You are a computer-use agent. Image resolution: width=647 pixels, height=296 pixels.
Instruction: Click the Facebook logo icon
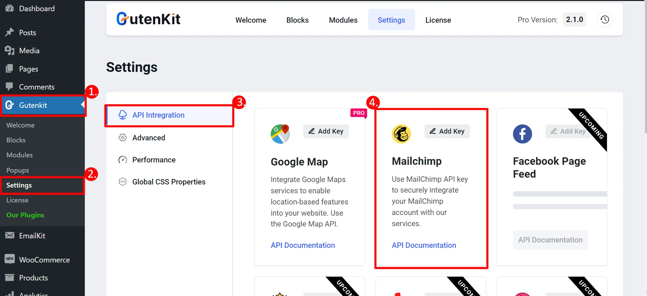522,134
